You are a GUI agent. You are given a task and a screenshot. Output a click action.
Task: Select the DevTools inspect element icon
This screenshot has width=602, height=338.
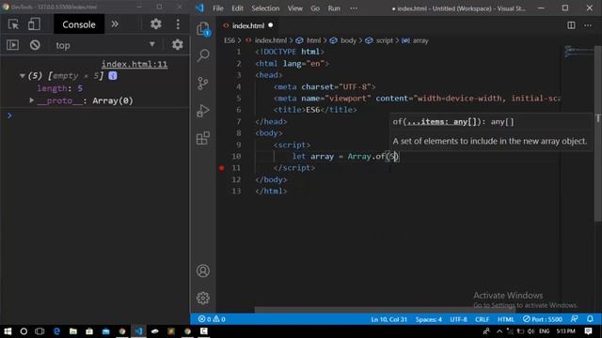13,24
